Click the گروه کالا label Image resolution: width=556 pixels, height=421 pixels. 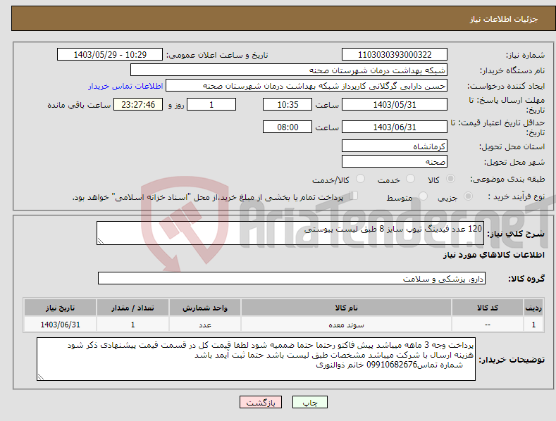click(526, 279)
